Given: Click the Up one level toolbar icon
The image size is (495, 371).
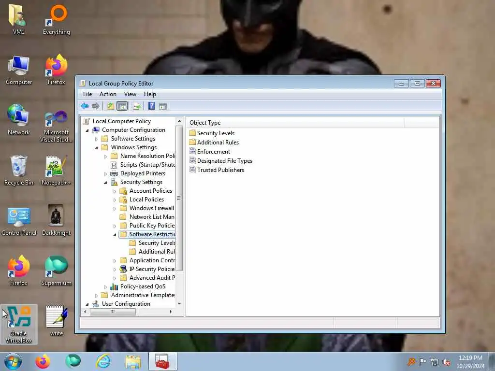Looking at the screenshot, I should 111,106.
